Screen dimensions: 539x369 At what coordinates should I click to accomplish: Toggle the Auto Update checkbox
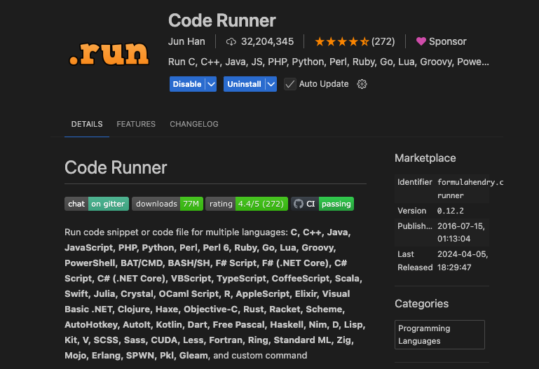point(290,84)
